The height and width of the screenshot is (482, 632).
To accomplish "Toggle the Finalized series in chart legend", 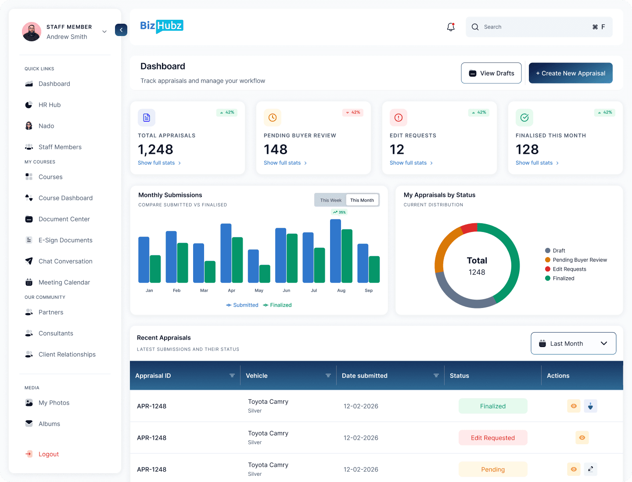I will click(277, 305).
